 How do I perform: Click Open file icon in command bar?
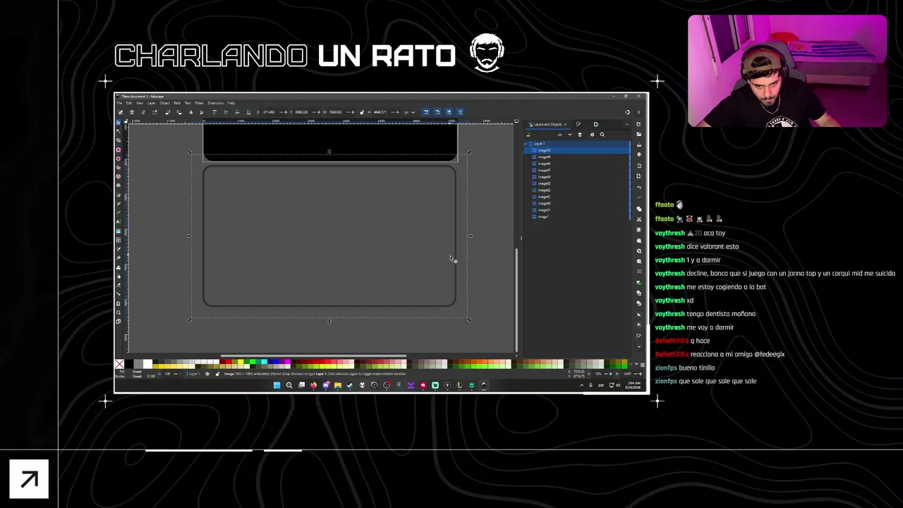638,134
